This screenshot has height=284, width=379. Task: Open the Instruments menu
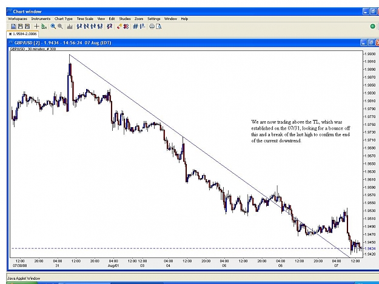pyautogui.click(x=41, y=19)
